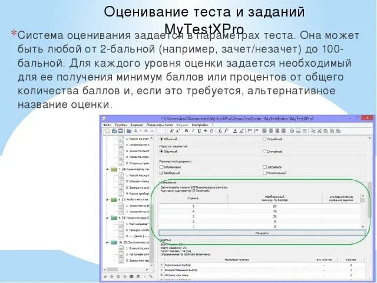Image resolution: width=377 pixels, height=283 pixels.
Task: Collapse tree group 7 with yellow-green folder
Action: point(107,169)
